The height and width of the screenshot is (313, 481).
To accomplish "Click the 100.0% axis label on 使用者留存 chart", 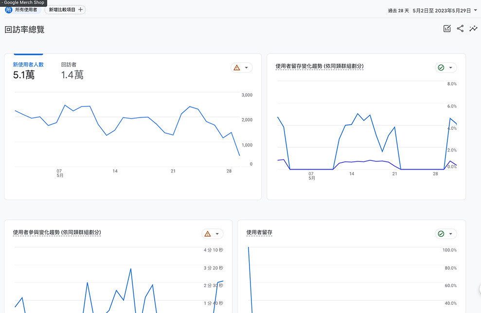I will tap(449, 250).
